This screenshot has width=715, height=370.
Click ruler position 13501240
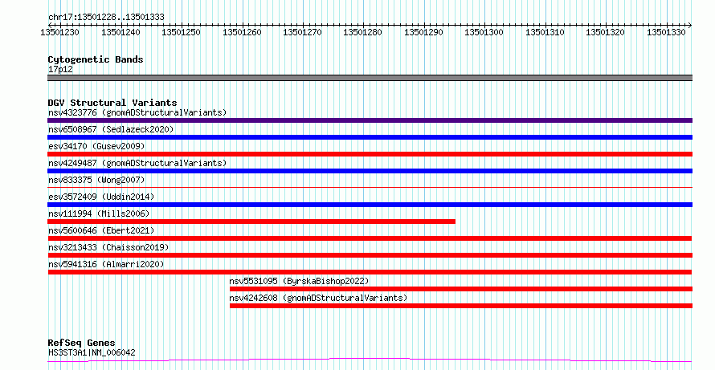[121, 32]
